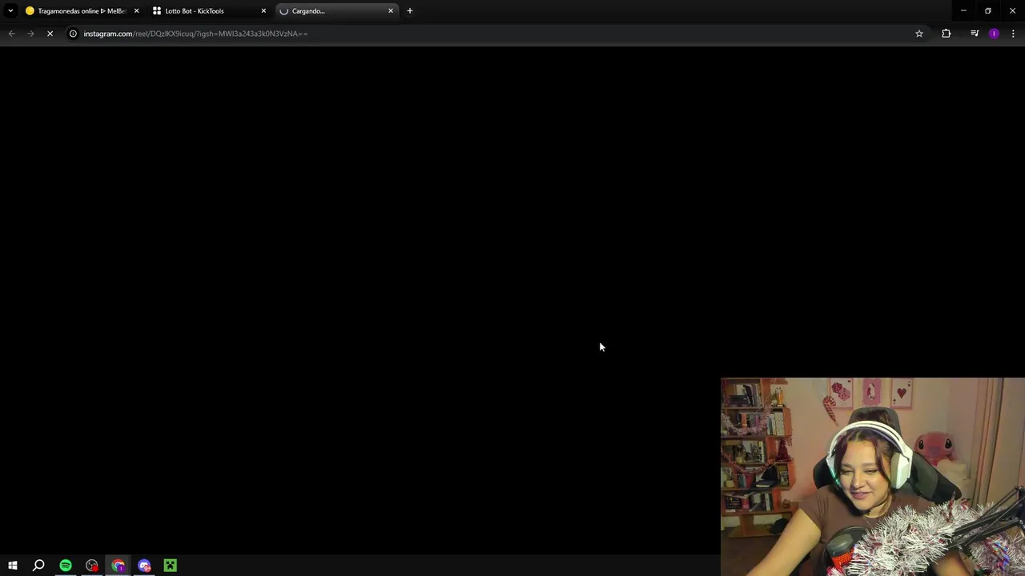1025x576 pixels.
Task: Open Discord from the taskbar
Action: [x=144, y=566]
